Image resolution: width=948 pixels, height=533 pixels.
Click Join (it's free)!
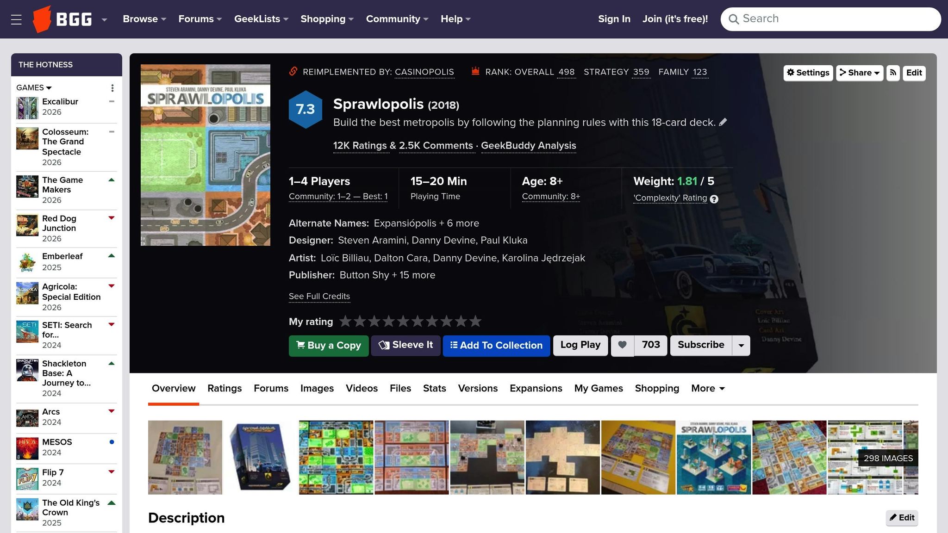coord(675,19)
